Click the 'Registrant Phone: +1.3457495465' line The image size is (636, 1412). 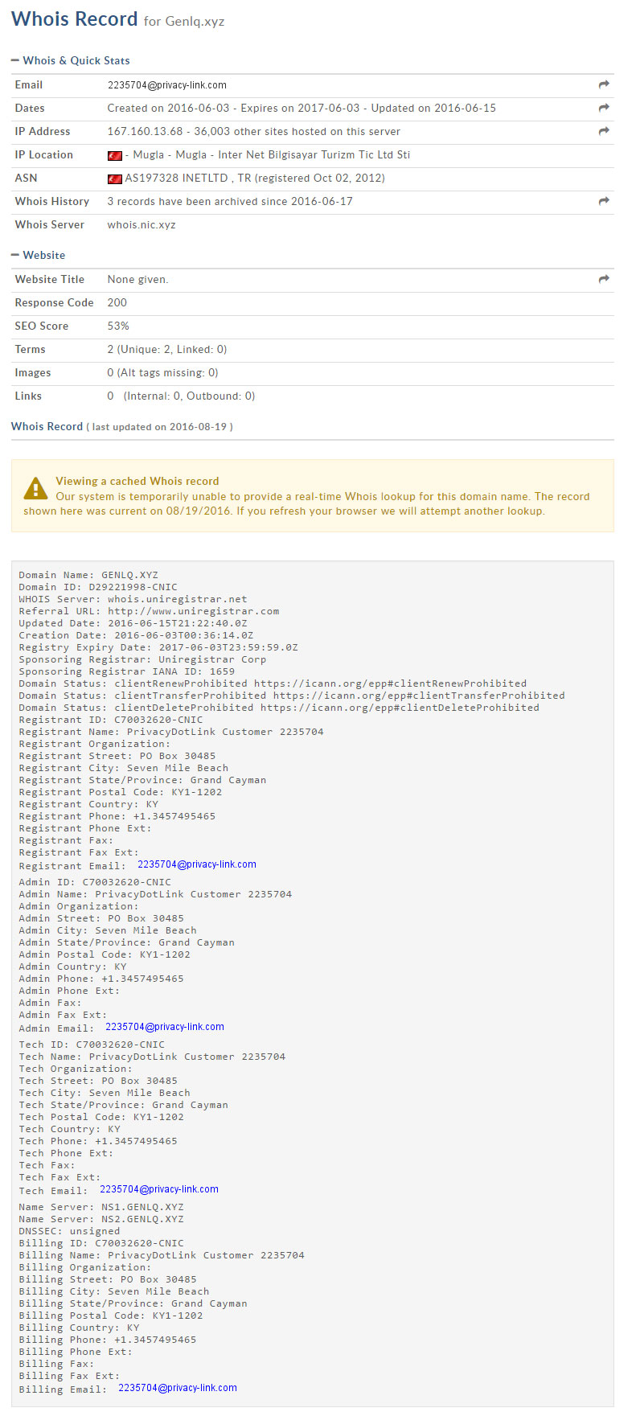[x=117, y=816]
